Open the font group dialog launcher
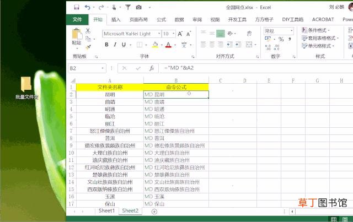 tap(193, 57)
